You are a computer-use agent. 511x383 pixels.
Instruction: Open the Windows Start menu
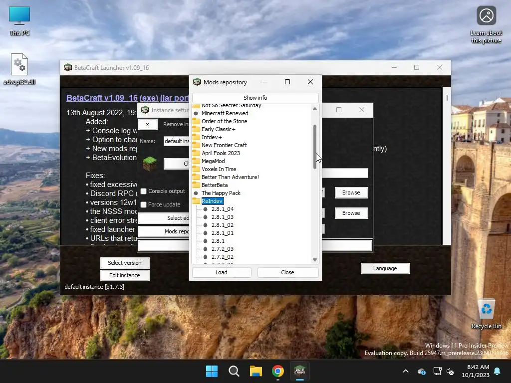coord(212,371)
